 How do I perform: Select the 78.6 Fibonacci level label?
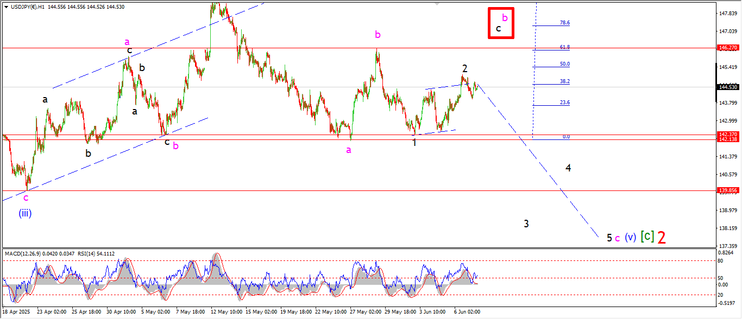point(564,23)
